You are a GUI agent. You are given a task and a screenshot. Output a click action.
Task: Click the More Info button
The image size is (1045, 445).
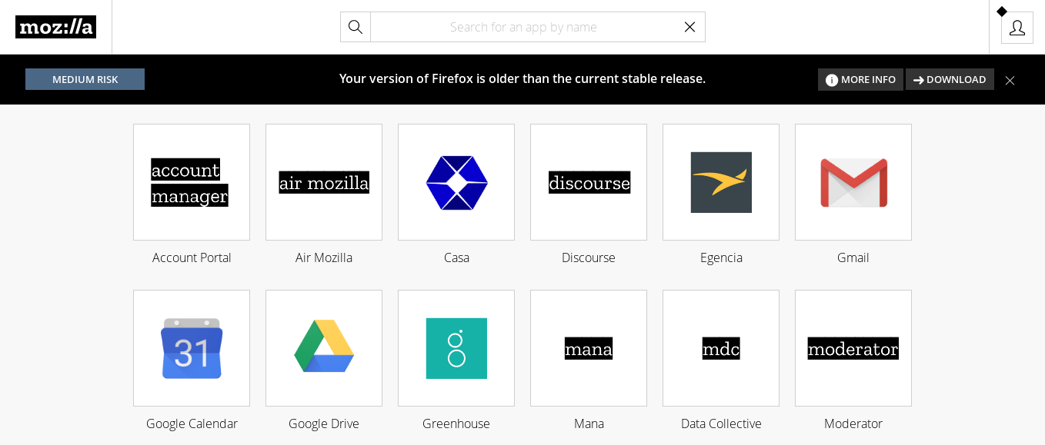pyautogui.click(x=860, y=79)
